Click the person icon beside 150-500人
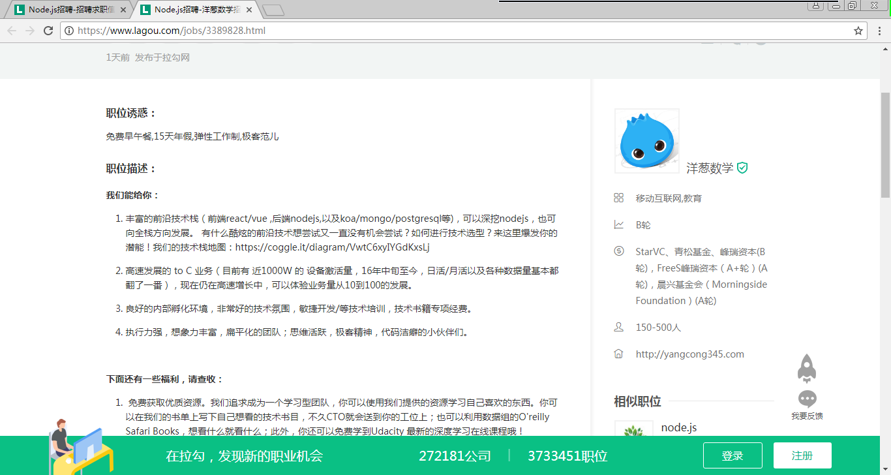The width and height of the screenshot is (891, 475). [x=619, y=327]
